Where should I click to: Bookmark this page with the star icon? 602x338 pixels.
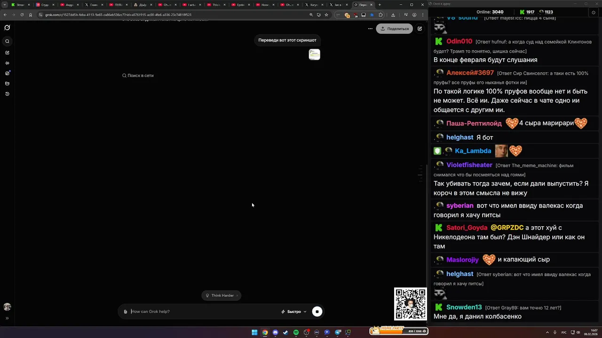click(x=326, y=15)
